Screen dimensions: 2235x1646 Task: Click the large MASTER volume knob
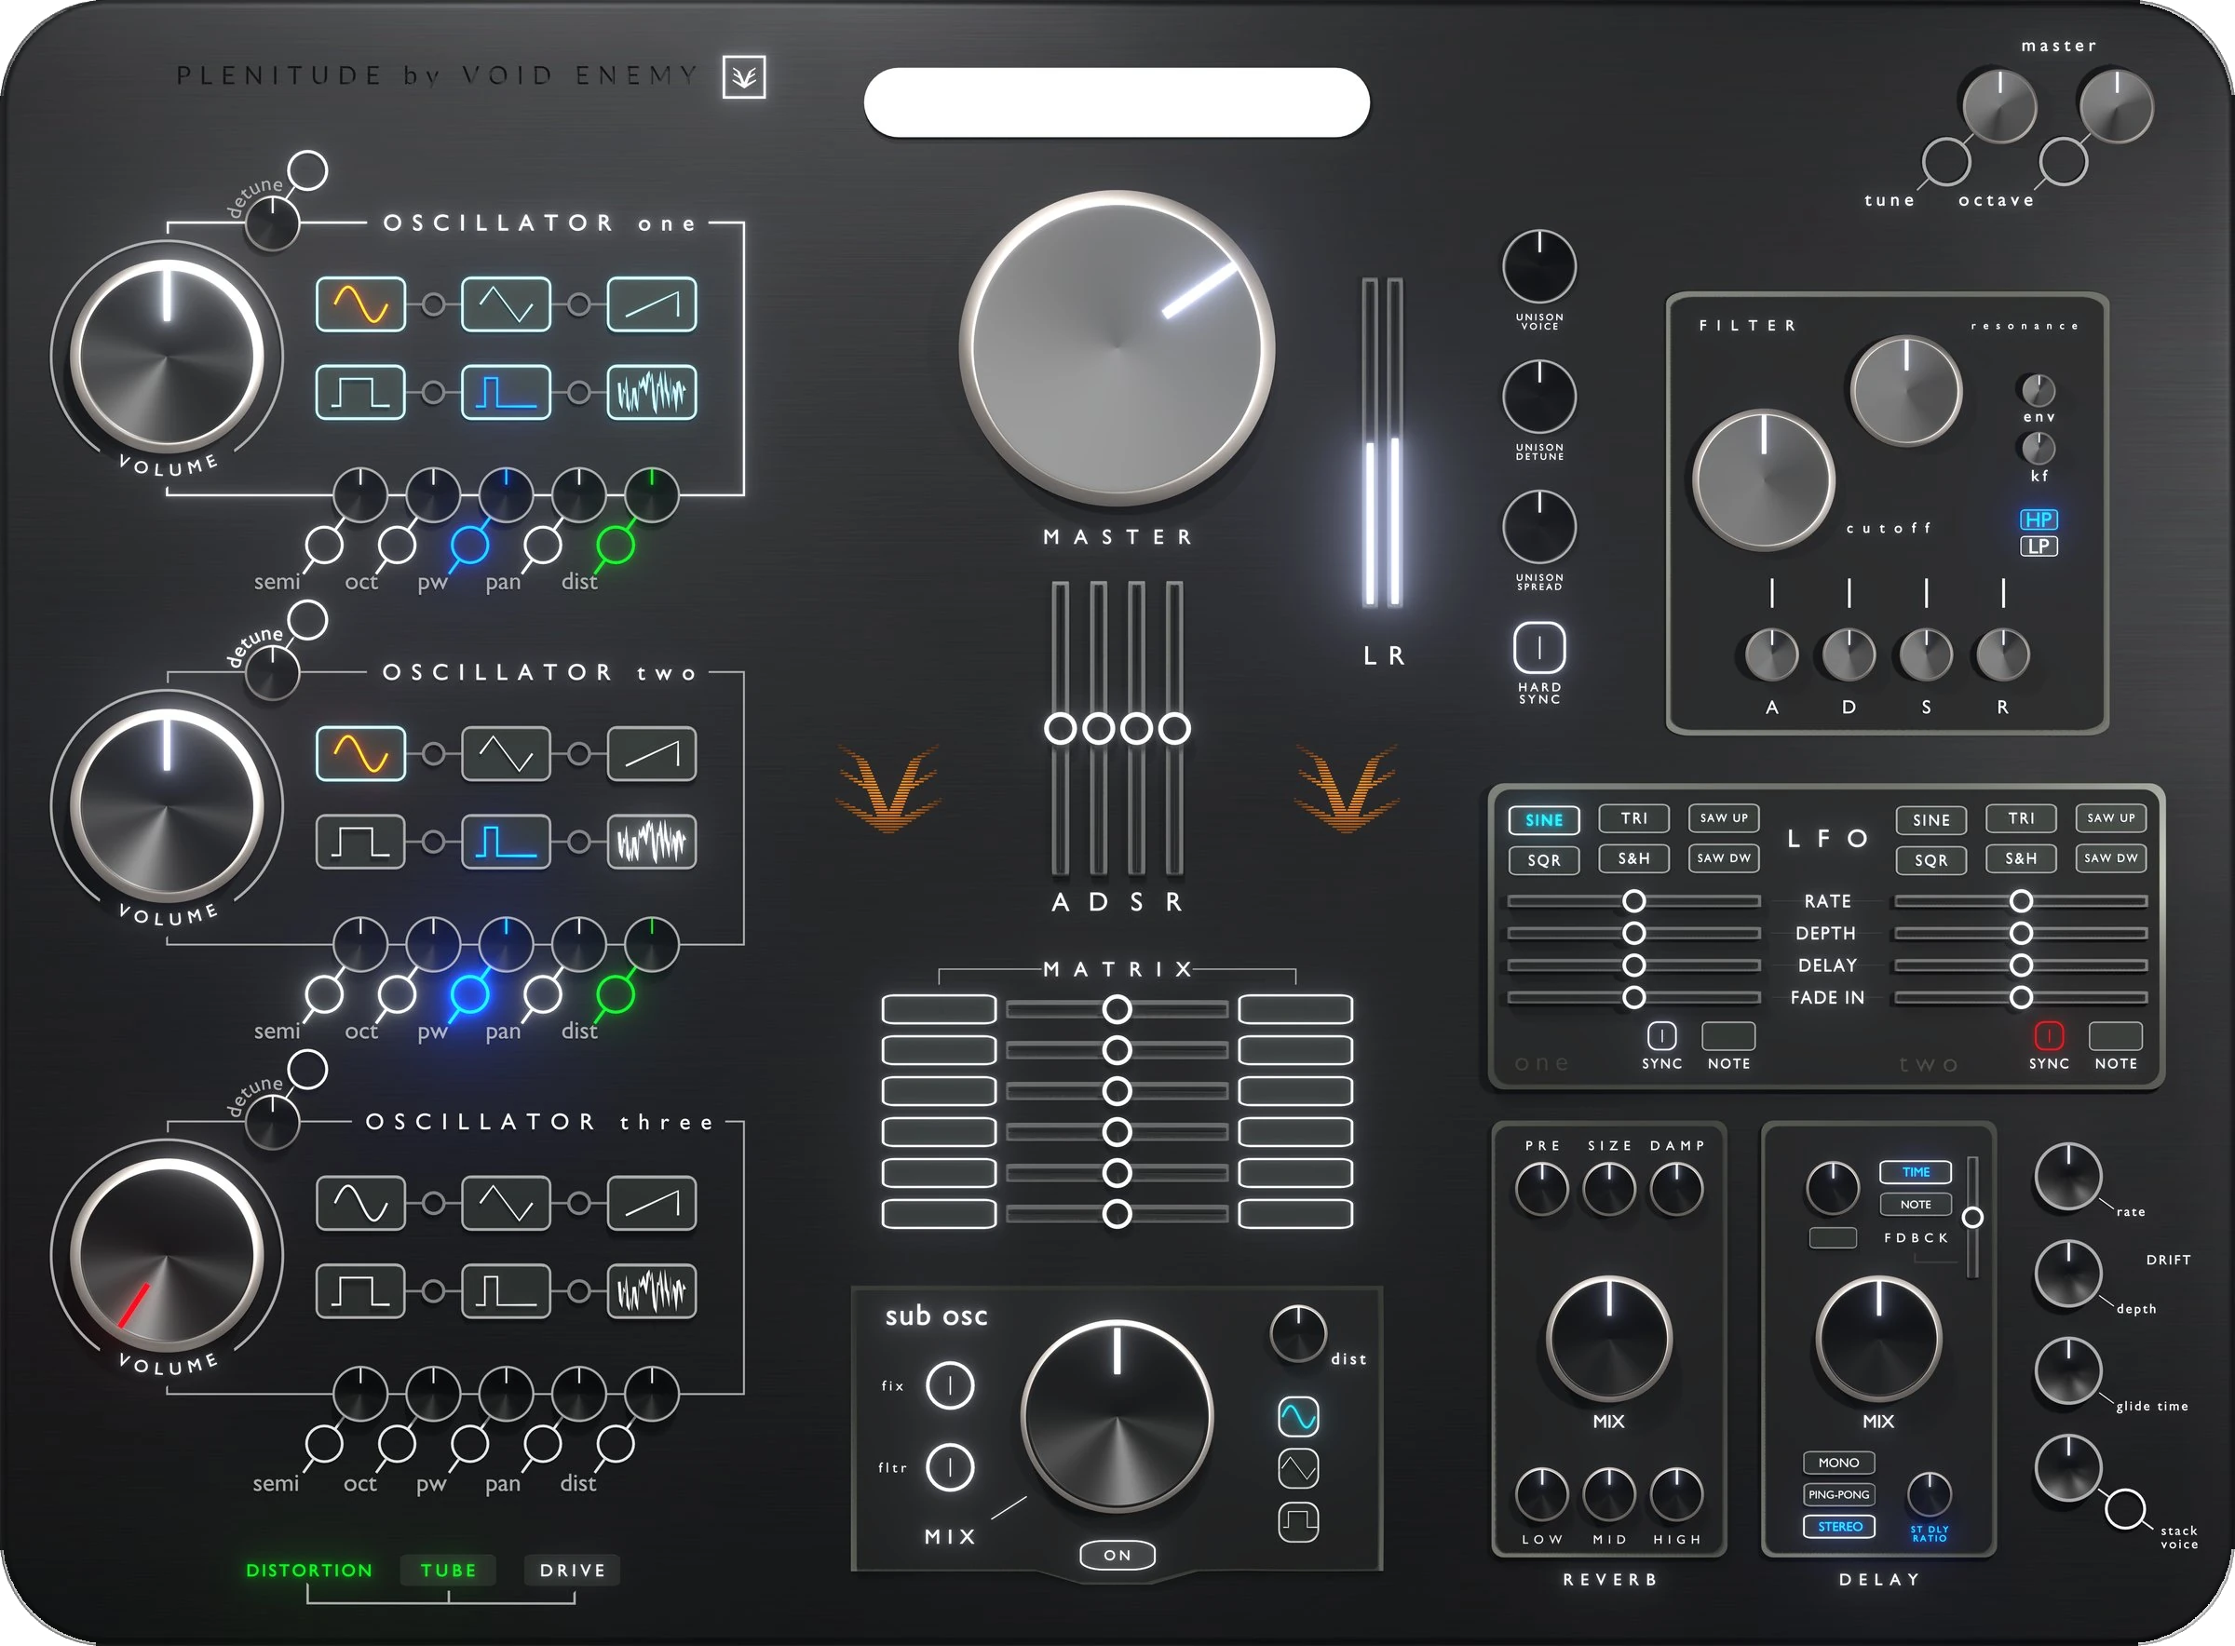[x=1117, y=348]
